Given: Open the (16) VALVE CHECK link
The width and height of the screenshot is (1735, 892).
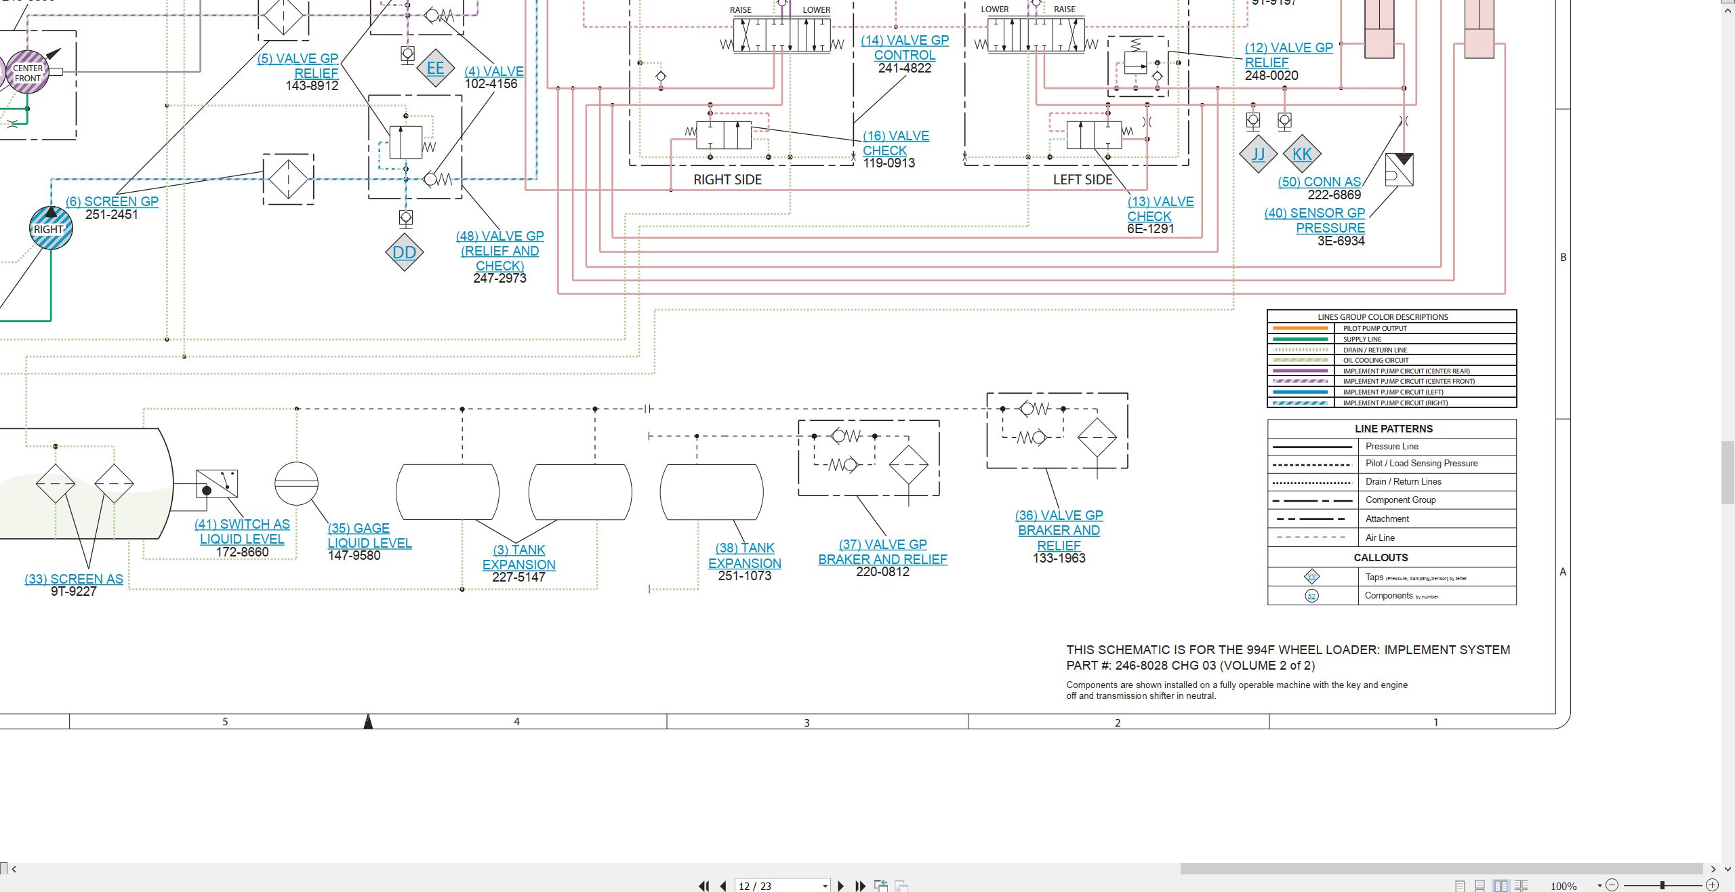Looking at the screenshot, I should pyautogui.click(x=895, y=143).
